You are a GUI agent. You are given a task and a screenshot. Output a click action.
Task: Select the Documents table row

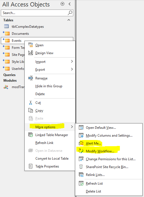click(x=37, y=34)
